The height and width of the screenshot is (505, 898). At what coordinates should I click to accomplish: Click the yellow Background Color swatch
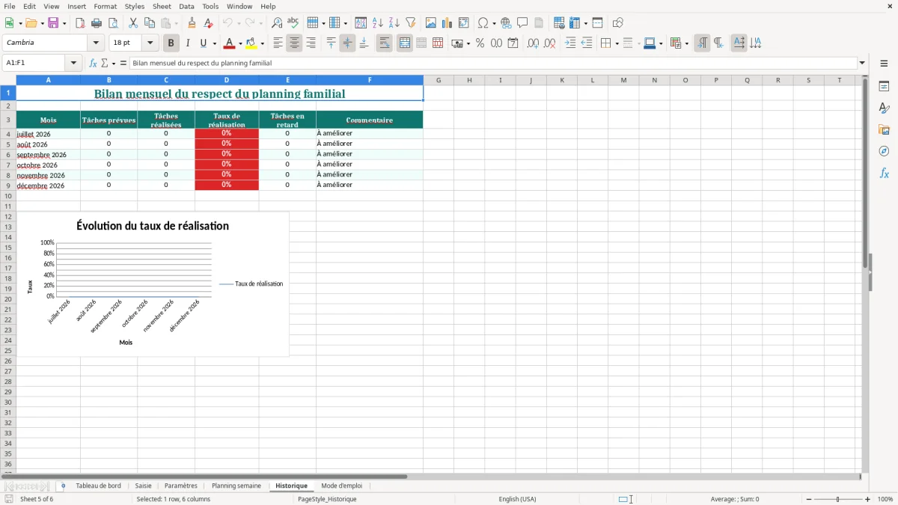click(251, 43)
